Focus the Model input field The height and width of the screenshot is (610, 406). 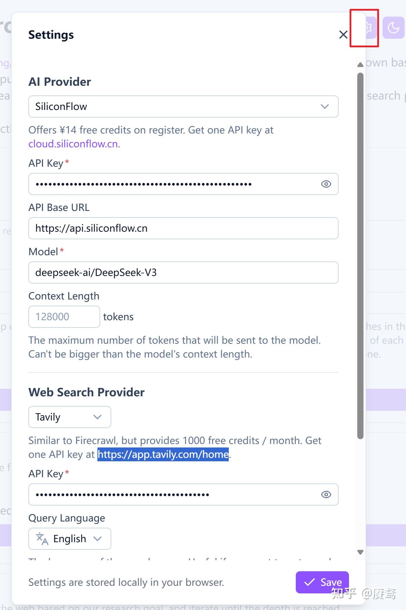tap(183, 272)
